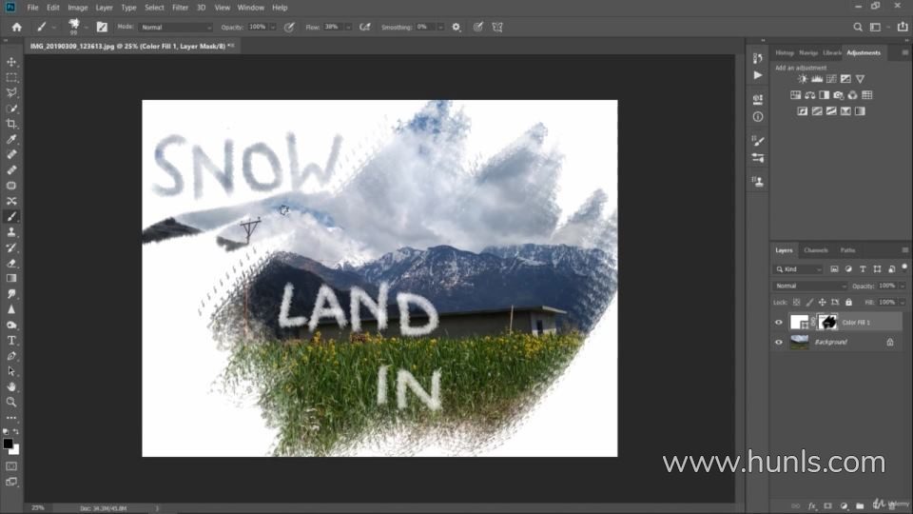Viewport: 913px width, 514px height.
Task: Toggle pressure for size icon
Action: pos(478,27)
